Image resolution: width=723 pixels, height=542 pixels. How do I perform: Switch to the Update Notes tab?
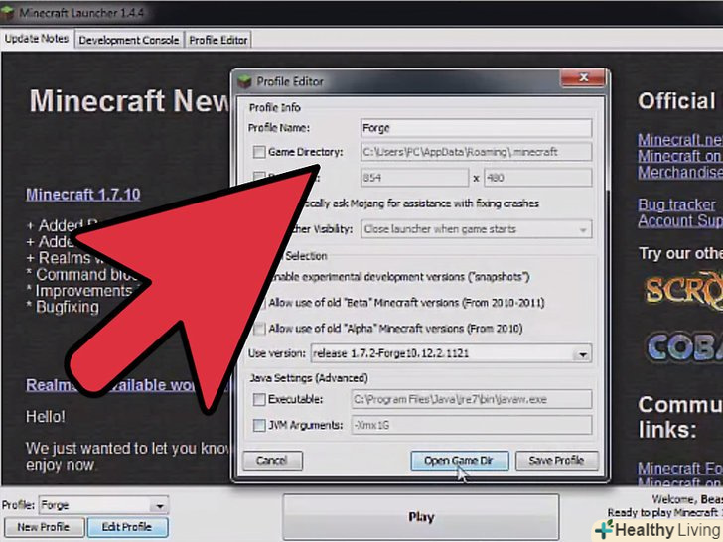[x=37, y=39]
